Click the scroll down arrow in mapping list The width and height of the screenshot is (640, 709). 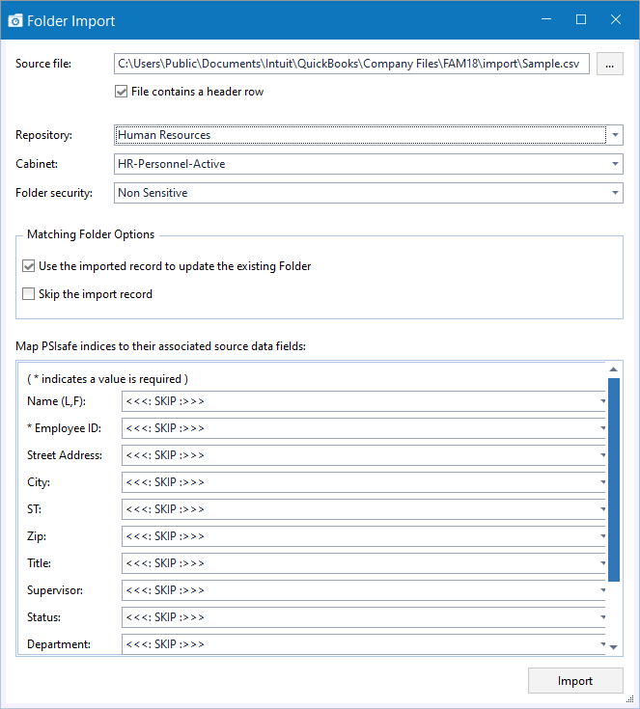pyautogui.click(x=614, y=647)
